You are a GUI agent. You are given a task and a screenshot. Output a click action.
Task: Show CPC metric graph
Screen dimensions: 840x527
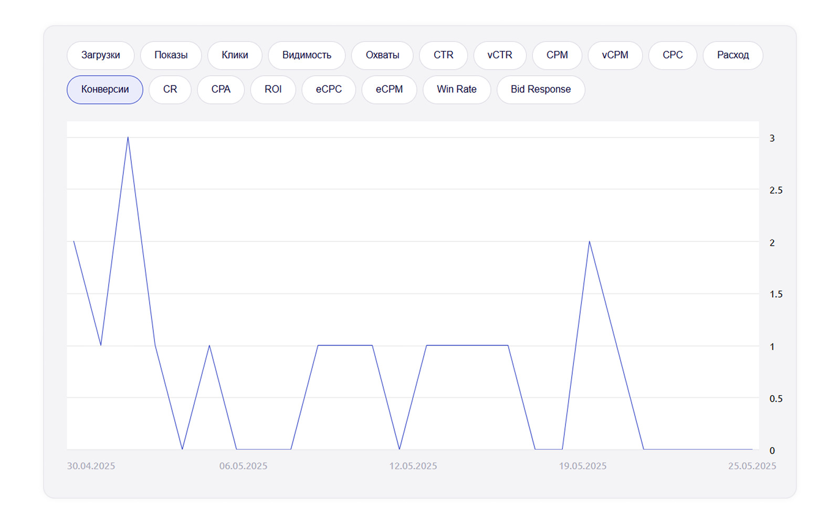[x=673, y=55]
